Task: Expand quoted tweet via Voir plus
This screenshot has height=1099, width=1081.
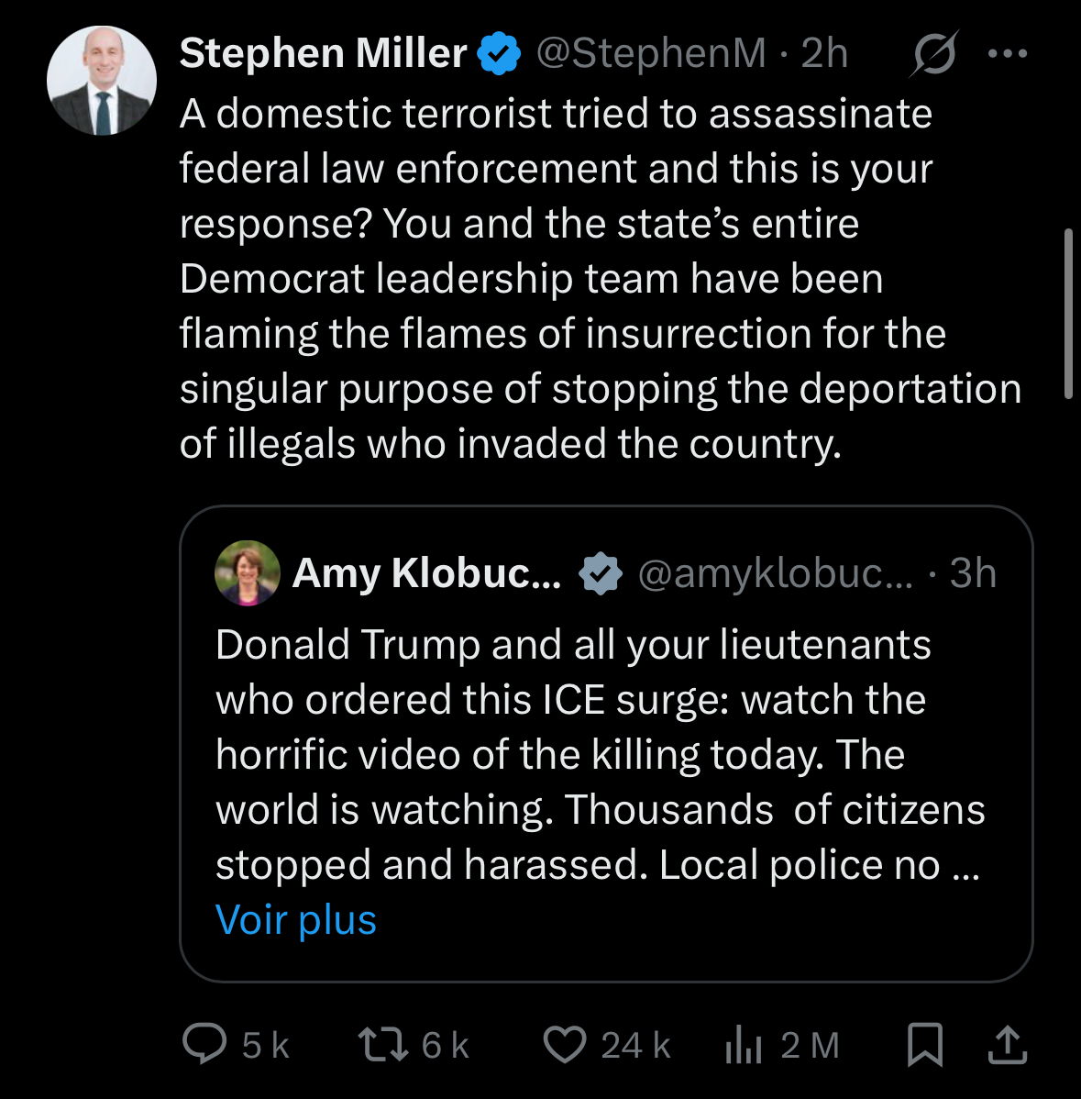Action: coord(295,919)
